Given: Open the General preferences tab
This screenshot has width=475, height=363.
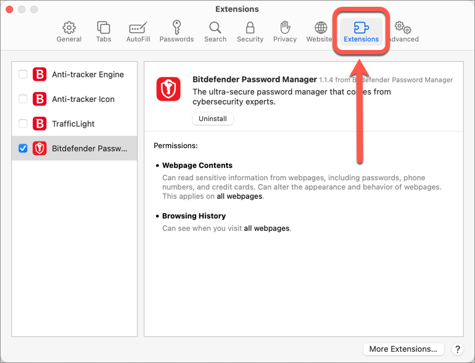Looking at the screenshot, I should click(69, 32).
